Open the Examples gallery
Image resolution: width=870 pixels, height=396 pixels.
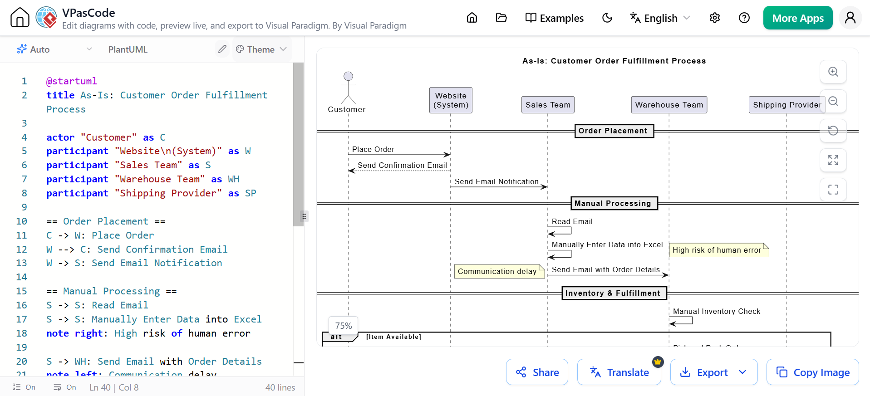coord(555,18)
